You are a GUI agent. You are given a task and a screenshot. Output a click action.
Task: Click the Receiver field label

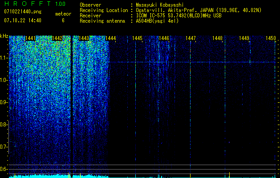[90, 16]
